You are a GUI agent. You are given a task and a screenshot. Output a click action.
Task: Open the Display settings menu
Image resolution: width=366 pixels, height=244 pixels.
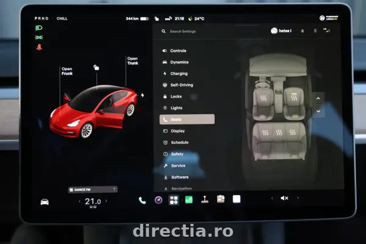click(x=174, y=131)
